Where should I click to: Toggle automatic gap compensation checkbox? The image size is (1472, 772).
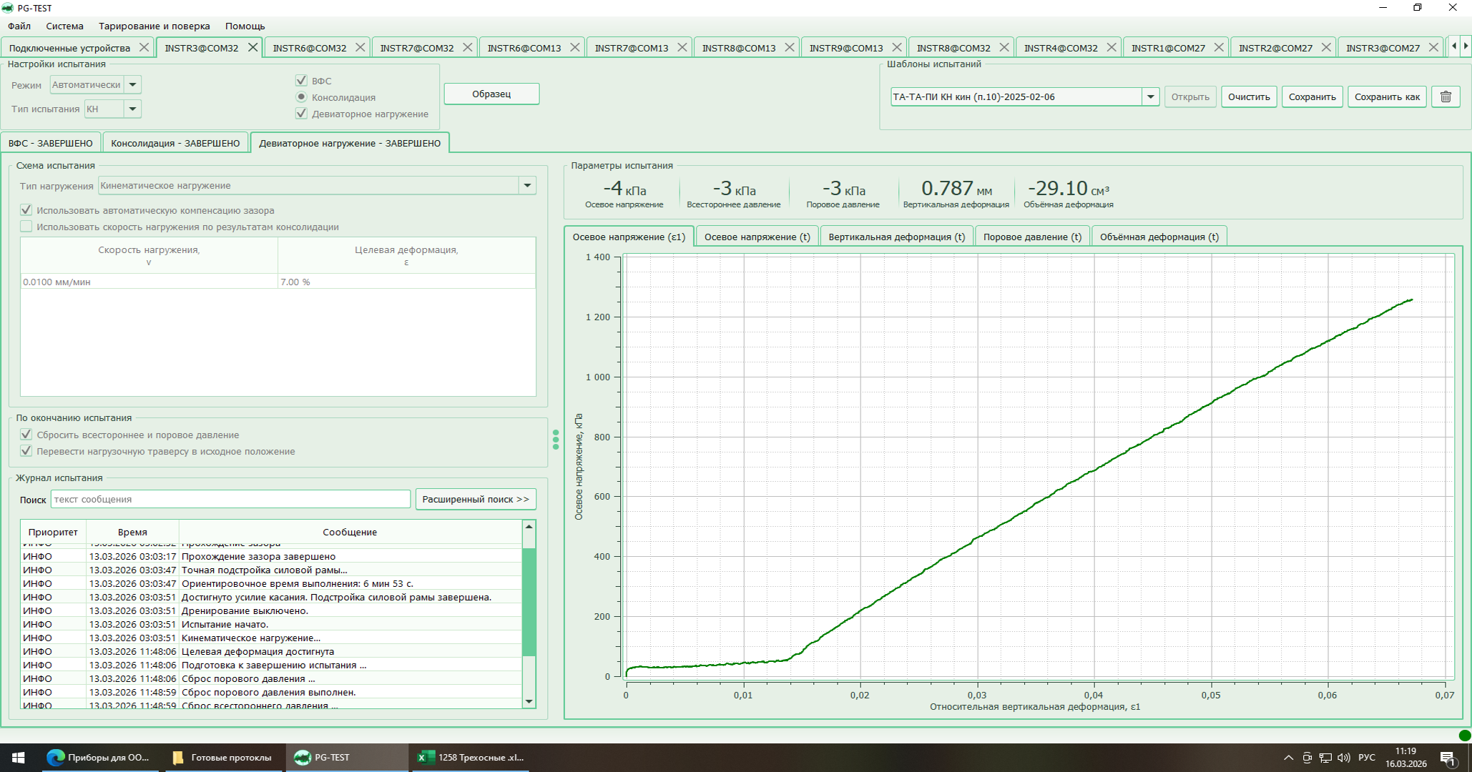coord(26,210)
